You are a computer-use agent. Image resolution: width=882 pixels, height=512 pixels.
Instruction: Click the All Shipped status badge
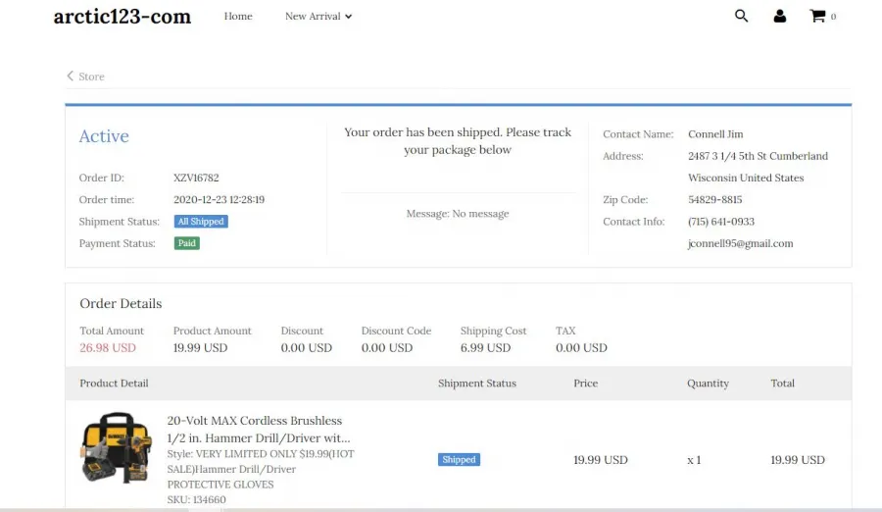[x=201, y=222]
